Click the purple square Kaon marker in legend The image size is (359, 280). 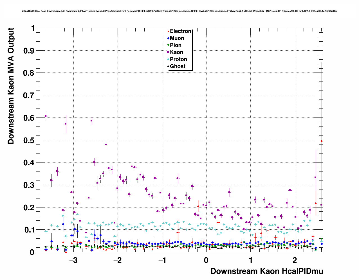tap(168, 52)
